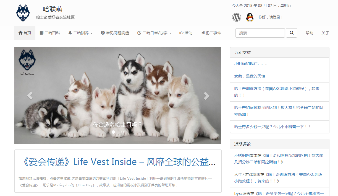This screenshot has width=338, height=196.
Task: Open 活动 thumbs-up nav item
Action: pos(186,33)
